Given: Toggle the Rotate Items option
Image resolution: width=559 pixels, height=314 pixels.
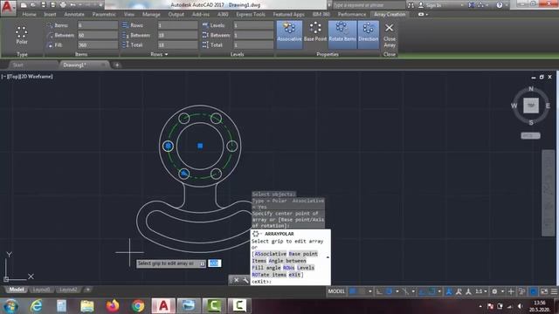Looking at the screenshot, I should pos(342,35).
